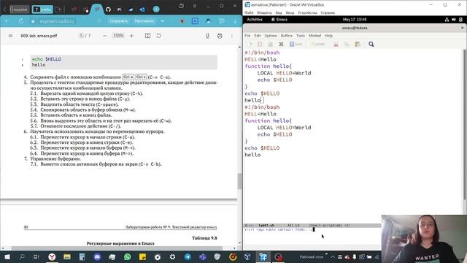Viewport: 467px width, 263px height.
Task: Click the esystem.rudn.ru address bar
Action: [x=57, y=21]
